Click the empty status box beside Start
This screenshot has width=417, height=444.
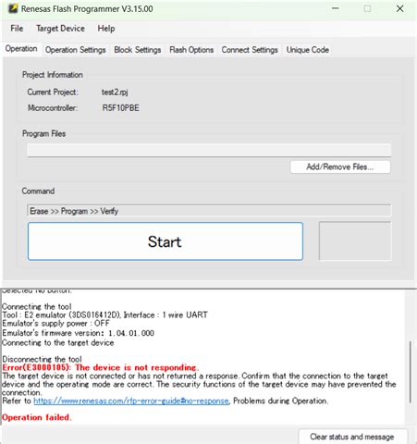355,240
